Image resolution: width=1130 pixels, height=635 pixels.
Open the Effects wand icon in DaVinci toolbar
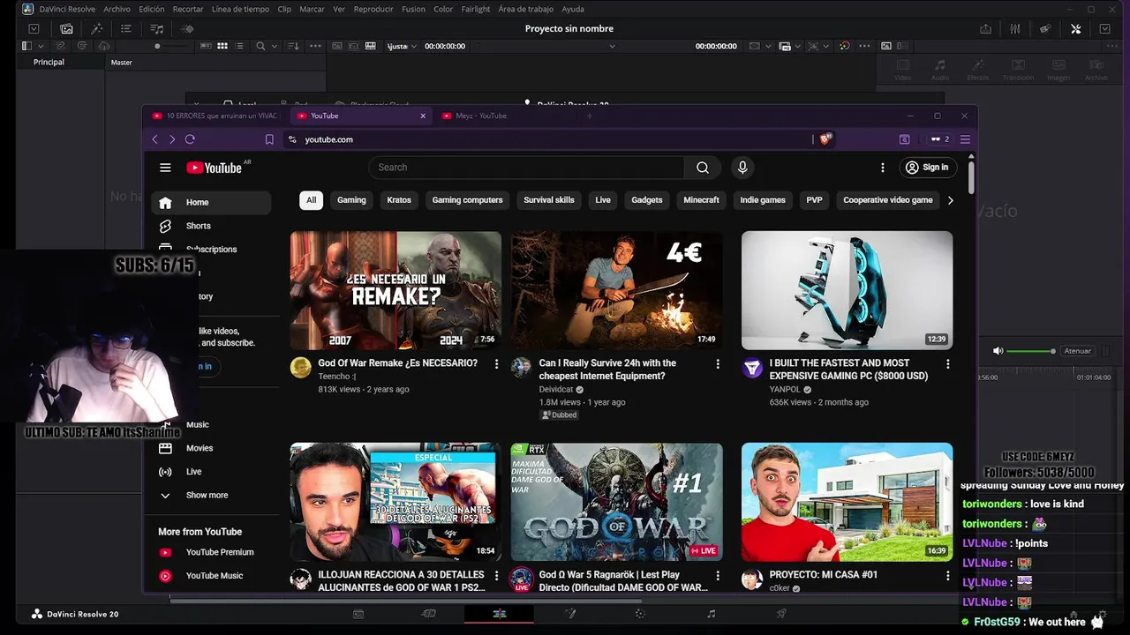pyautogui.click(x=97, y=28)
